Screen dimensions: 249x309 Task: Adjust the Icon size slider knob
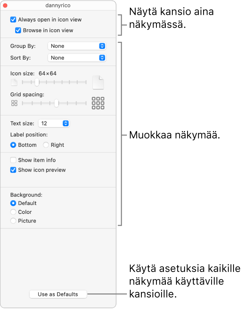click(x=37, y=82)
